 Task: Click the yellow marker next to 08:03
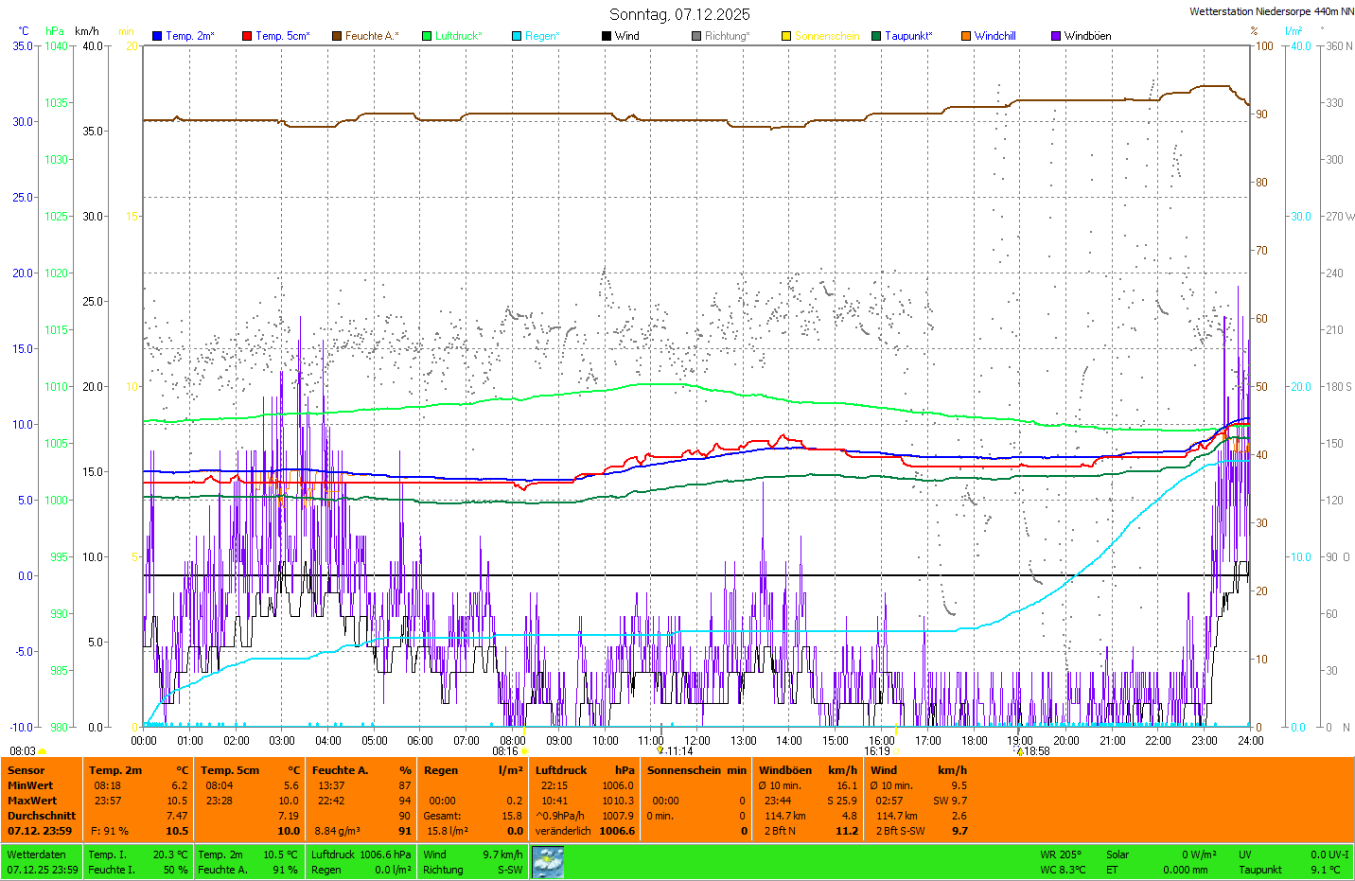tap(43, 751)
